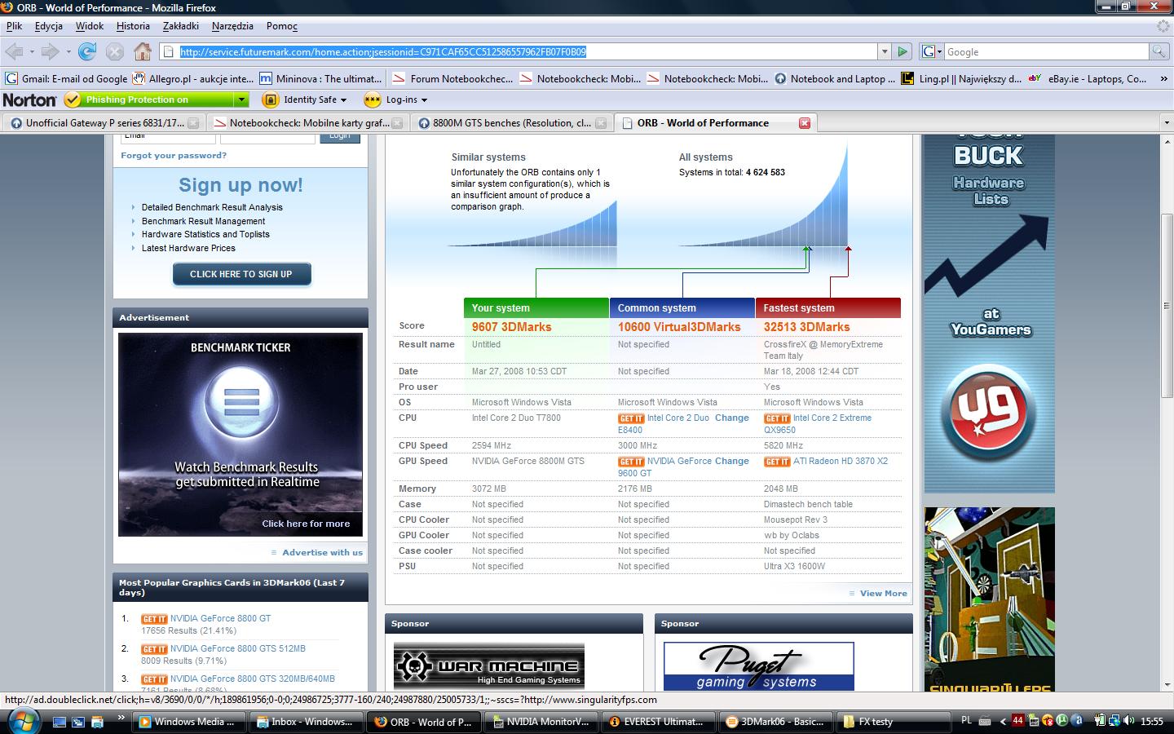This screenshot has width=1174, height=734.
Task: Open Notebook and Laptop bookmark
Action: [x=835, y=79]
